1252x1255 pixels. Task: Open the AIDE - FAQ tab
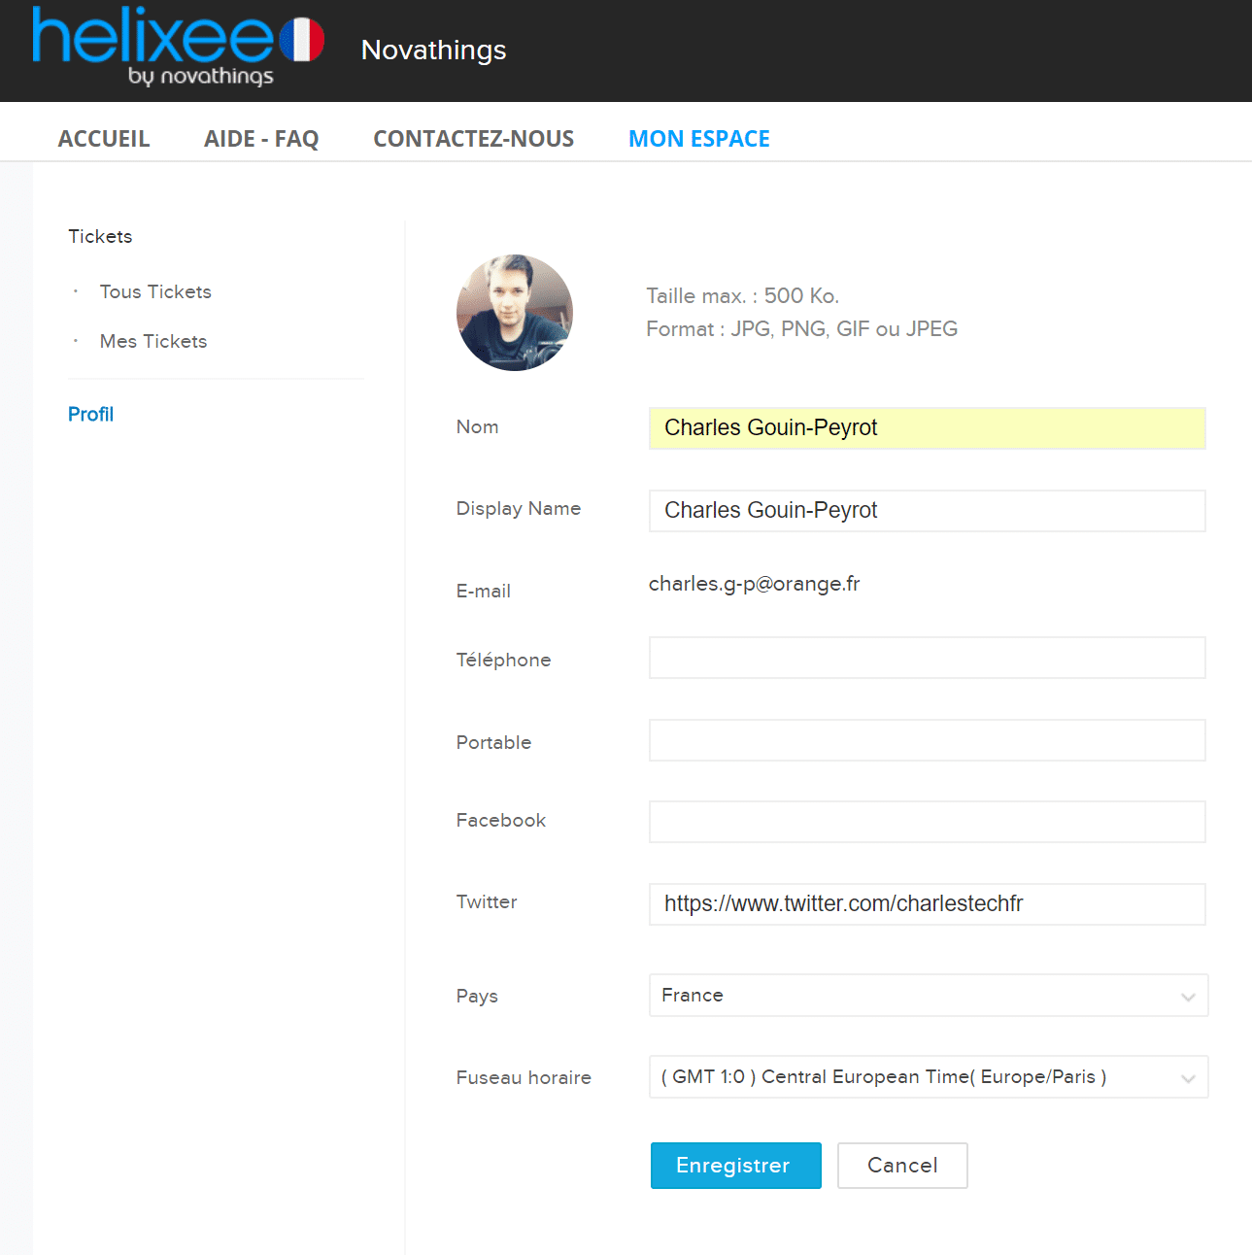tap(261, 139)
